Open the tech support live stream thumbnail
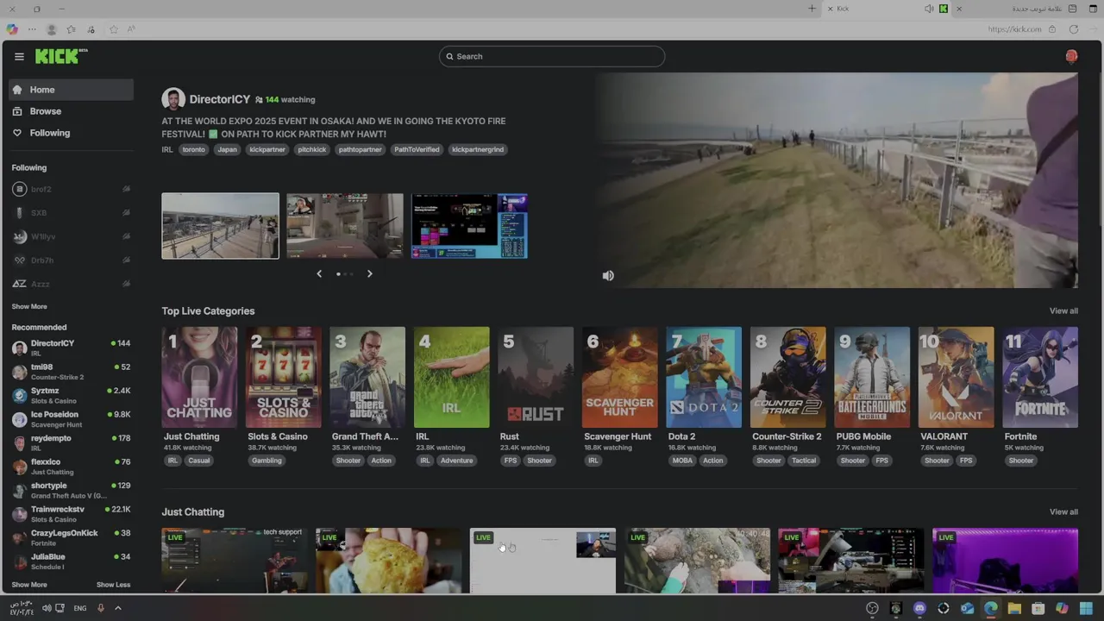The width and height of the screenshot is (1104, 621). (234, 561)
